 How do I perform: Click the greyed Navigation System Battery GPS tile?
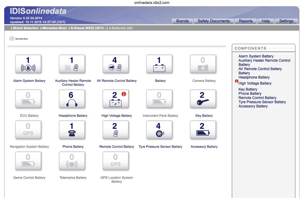28,130
